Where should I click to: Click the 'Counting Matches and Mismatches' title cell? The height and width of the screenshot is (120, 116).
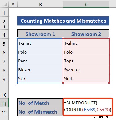pyautogui.click(x=63, y=21)
